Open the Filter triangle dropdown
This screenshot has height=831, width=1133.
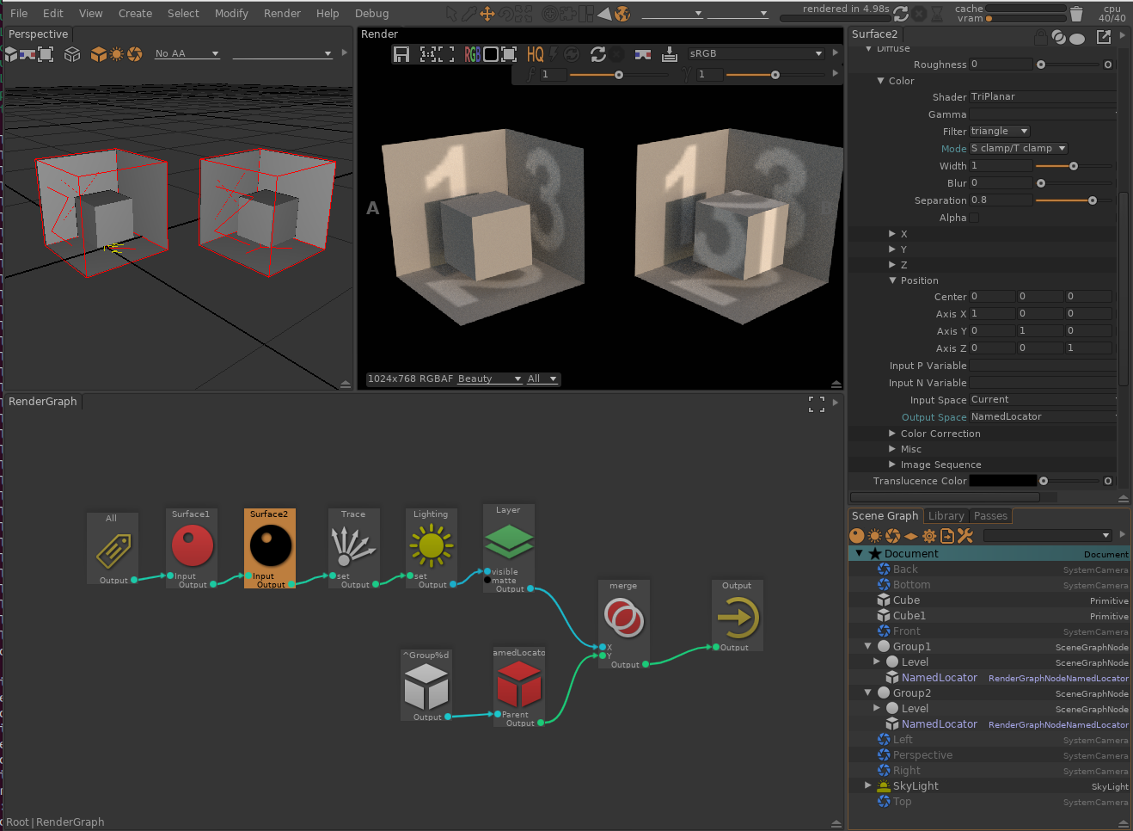1000,132
